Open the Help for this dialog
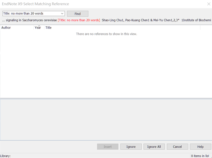This screenshot has width=212, height=158. click(x=200, y=147)
